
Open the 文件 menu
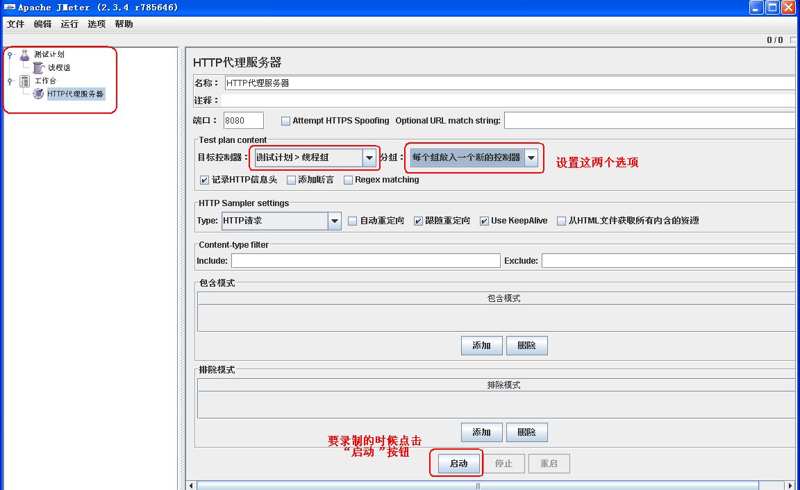(x=15, y=24)
